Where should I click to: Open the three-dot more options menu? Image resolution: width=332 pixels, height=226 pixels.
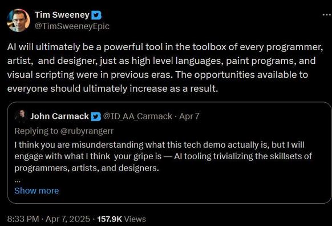[x=327, y=15]
